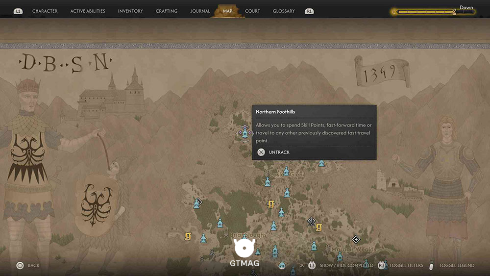Click the Lasle Glen region label
Viewport: 490px width, 276px height.
point(287,175)
